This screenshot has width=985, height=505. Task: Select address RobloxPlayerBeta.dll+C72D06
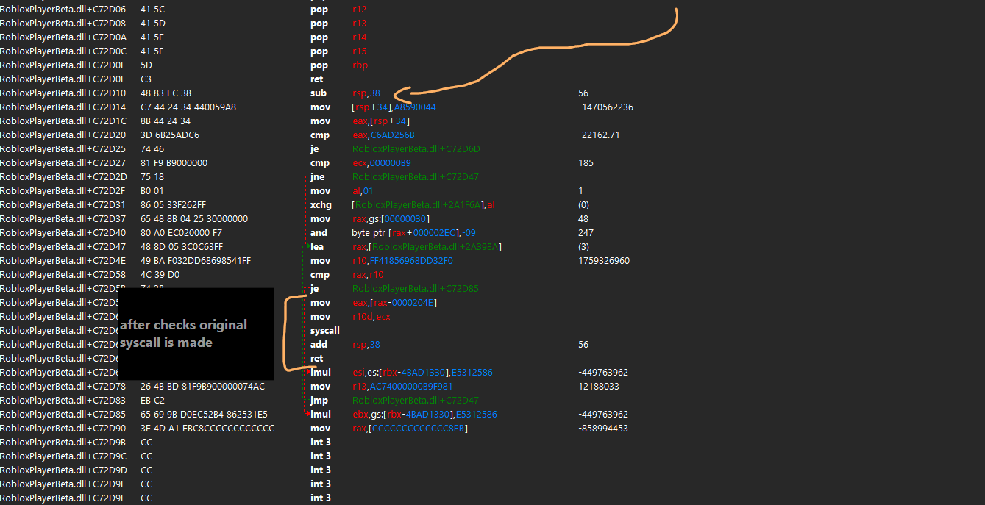point(63,10)
